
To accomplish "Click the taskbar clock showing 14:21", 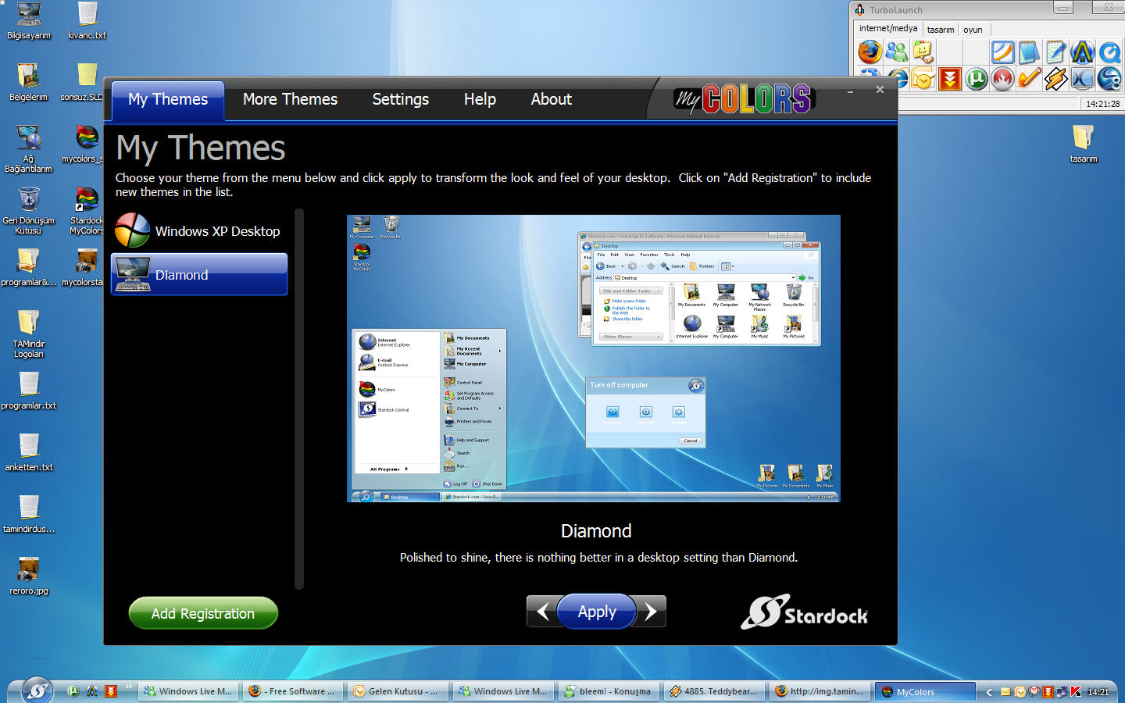I will click(x=1098, y=691).
